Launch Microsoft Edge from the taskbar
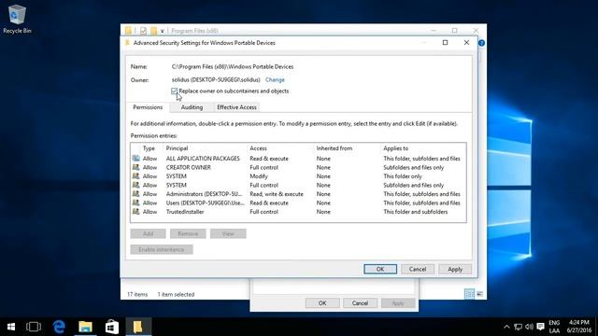The image size is (598, 336). pyautogui.click(x=59, y=327)
